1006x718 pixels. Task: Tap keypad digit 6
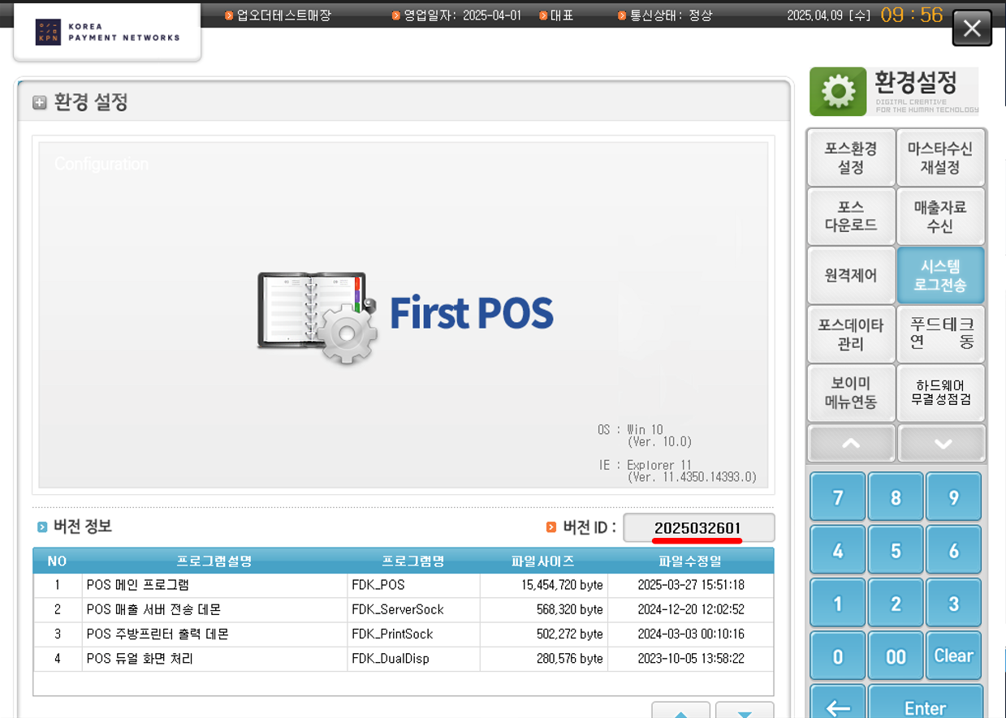(954, 550)
